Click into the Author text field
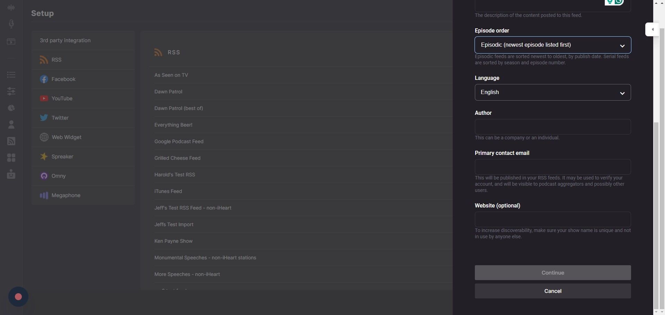 [552, 127]
